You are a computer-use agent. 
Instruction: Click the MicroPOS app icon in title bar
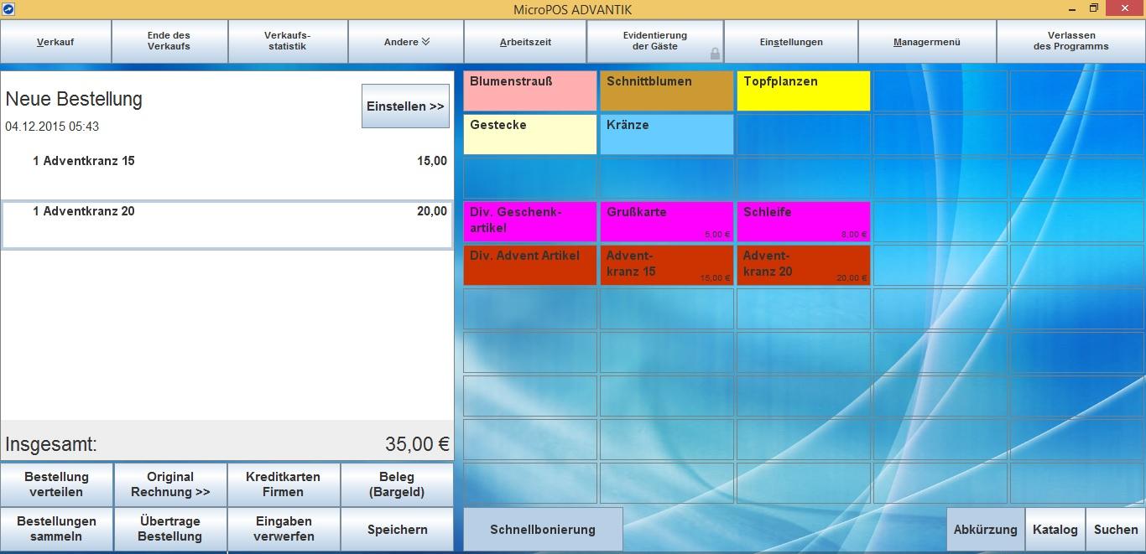pos(8,9)
